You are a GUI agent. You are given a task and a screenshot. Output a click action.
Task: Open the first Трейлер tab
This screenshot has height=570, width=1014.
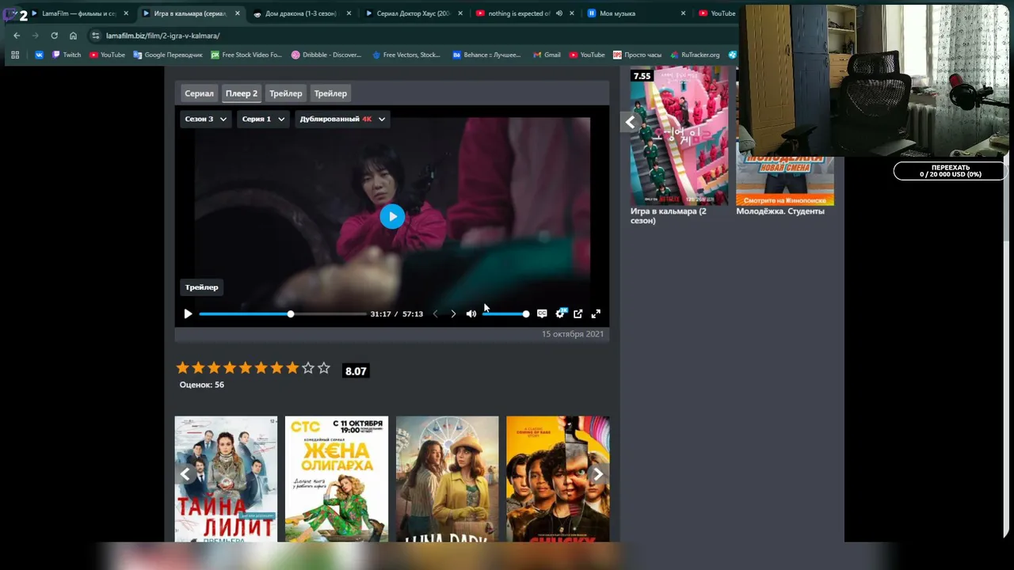(x=286, y=93)
